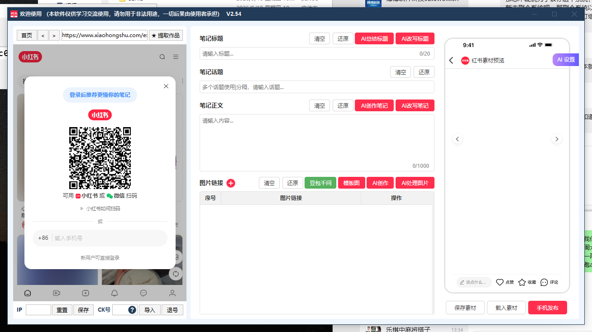Expand the 小红书如何扫码 disclosure triangle
The width and height of the screenshot is (592, 332).
coord(82,209)
